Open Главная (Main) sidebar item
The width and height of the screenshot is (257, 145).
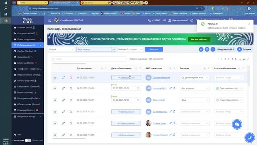28,27
